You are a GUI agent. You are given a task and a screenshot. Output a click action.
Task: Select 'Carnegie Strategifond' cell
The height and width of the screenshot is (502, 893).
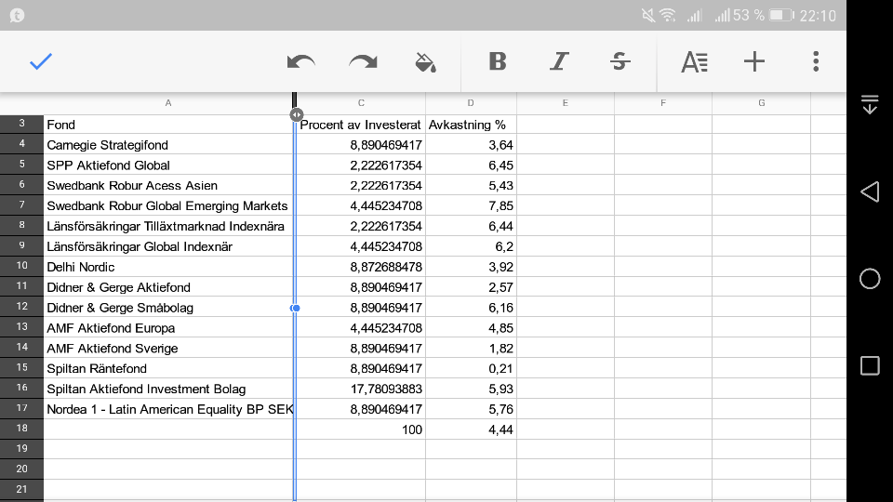pos(168,145)
